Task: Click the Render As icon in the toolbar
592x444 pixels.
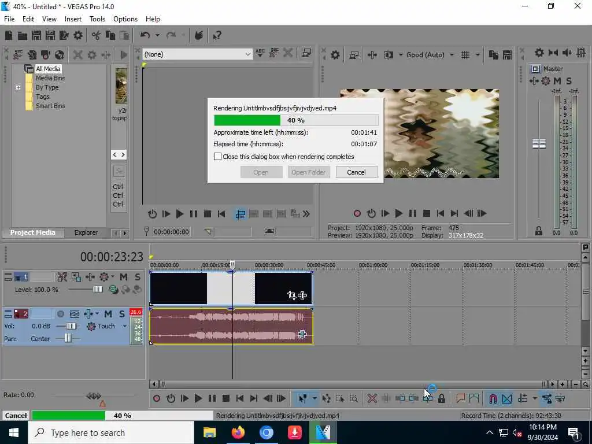Action: [64, 35]
